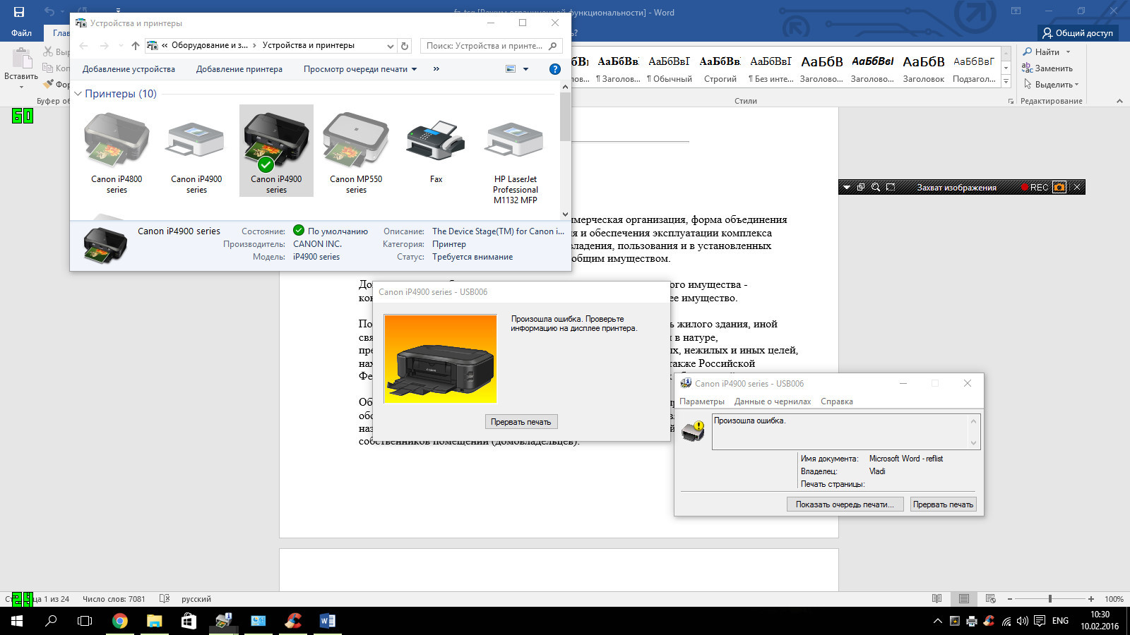Select the default Canon iP4900 printer with checkmark
This screenshot has height=635, width=1130.
click(x=276, y=151)
